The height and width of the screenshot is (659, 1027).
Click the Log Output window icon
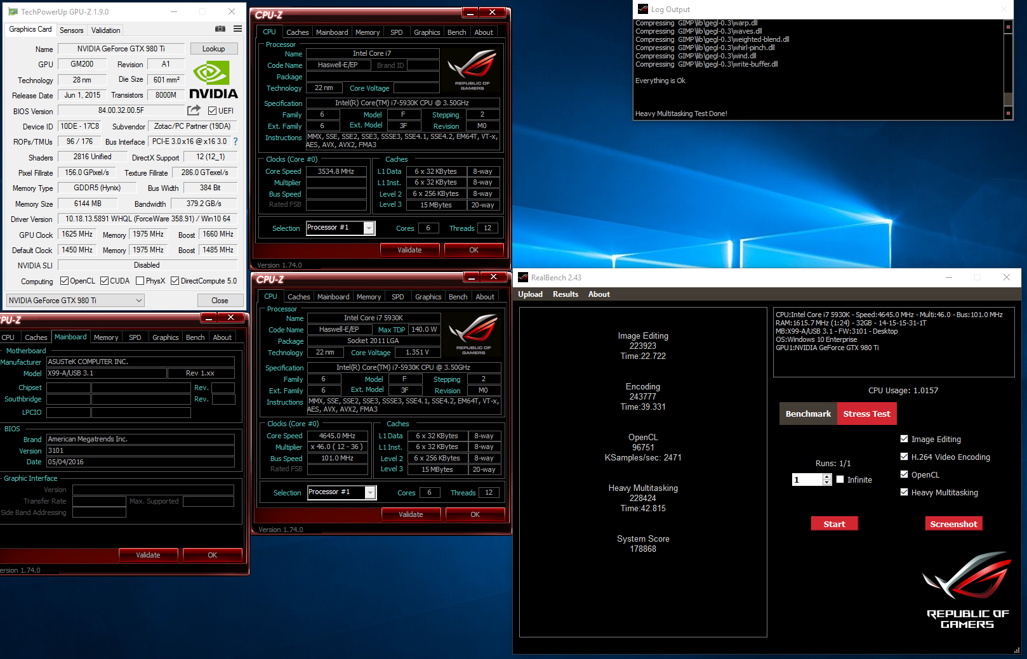(643, 9)
